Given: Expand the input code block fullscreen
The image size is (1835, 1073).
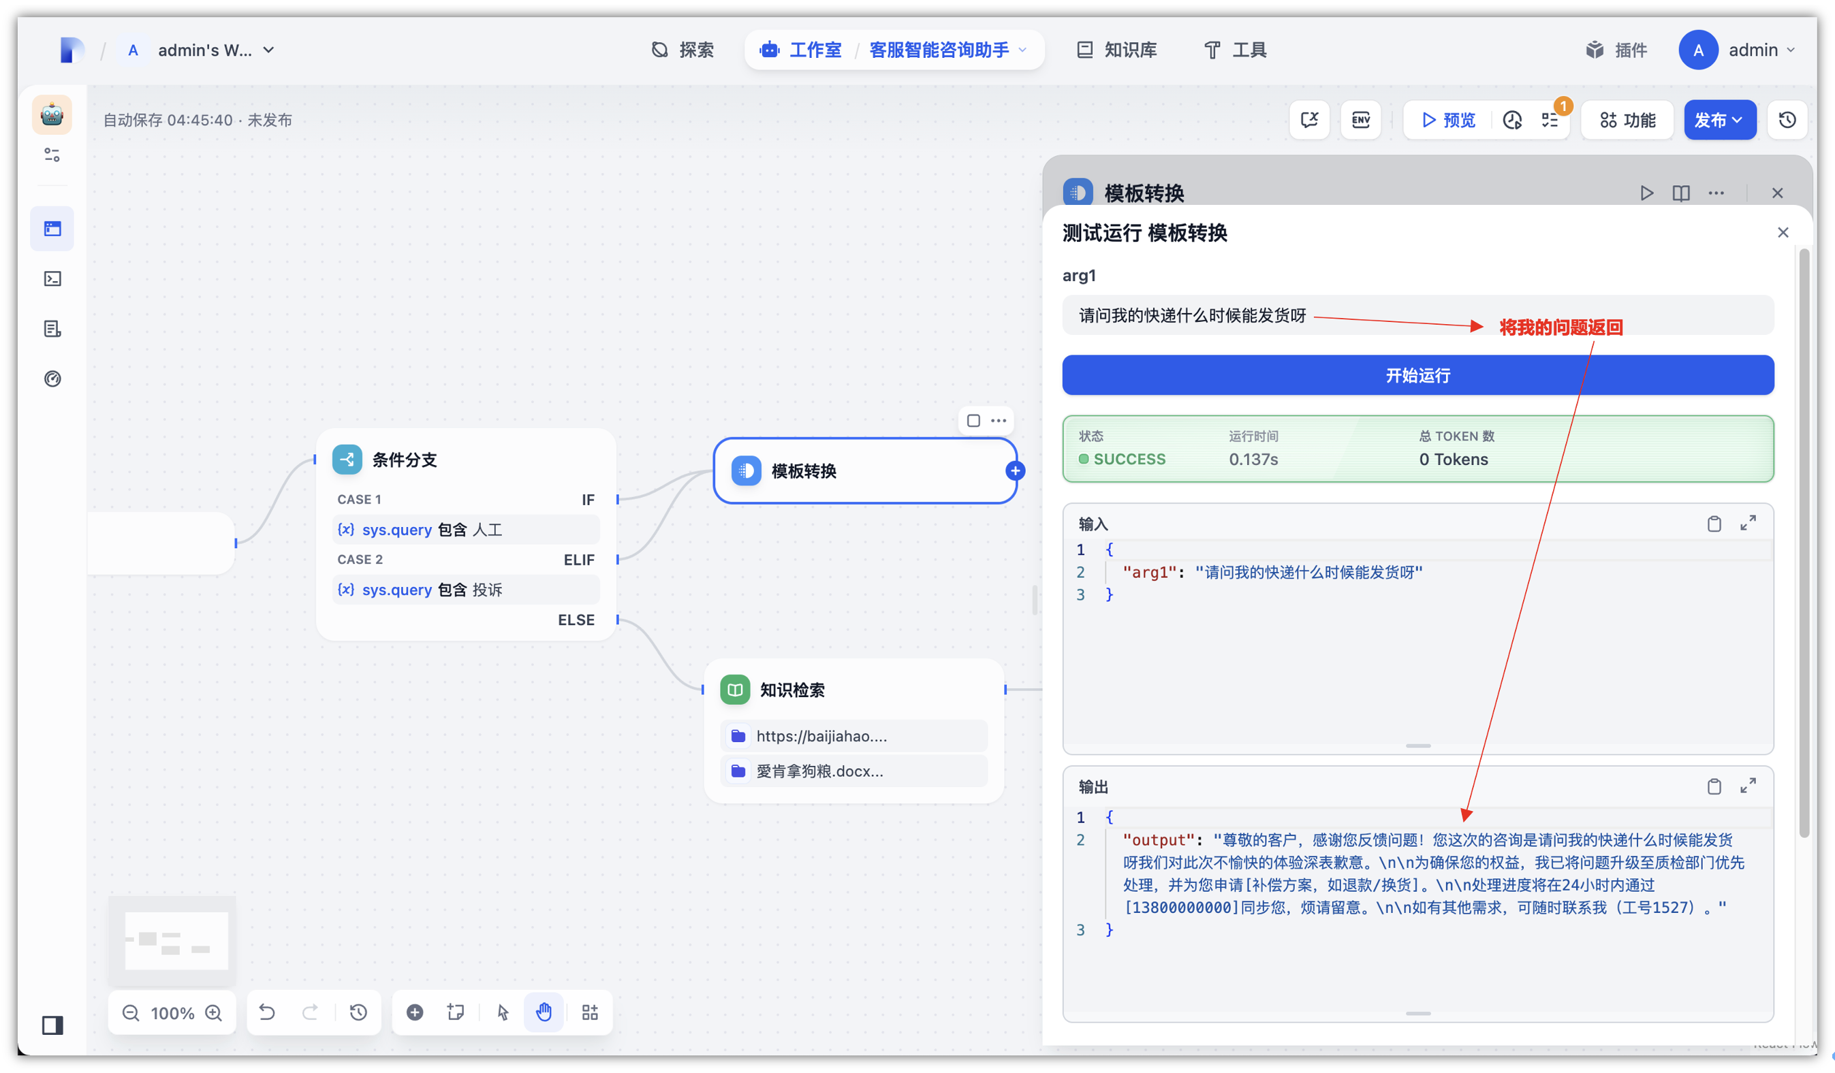Looking at the screenshot, I should click(x=1748, y=524).
